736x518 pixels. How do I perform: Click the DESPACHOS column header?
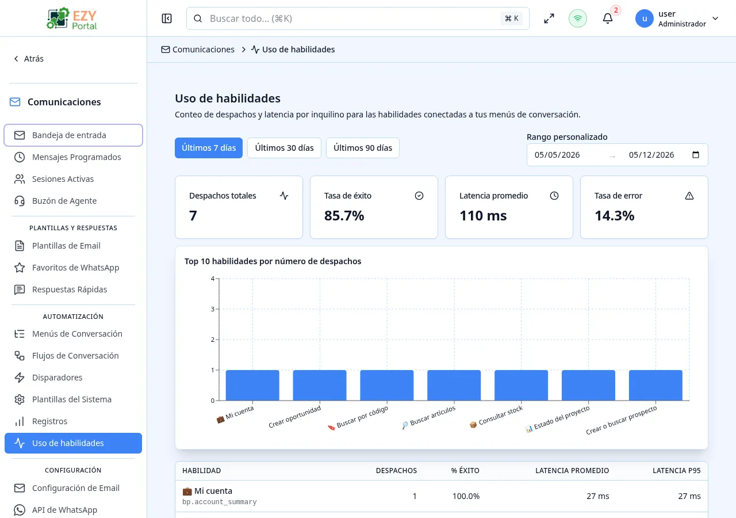point(396,471)
